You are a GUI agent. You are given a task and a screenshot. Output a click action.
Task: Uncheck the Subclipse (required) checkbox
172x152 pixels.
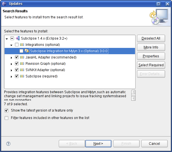tap(17, 76)
